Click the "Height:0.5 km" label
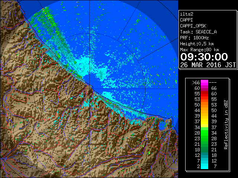238x178 pixels. click(x=197, y=44)
